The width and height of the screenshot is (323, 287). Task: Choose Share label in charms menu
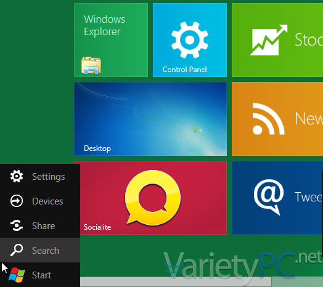tap(44, 226)
